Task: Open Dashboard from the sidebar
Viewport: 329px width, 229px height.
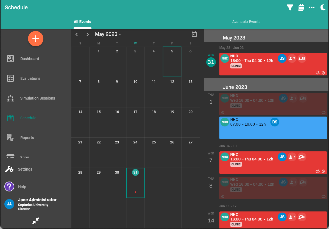Action: click(x=30, y=59)
